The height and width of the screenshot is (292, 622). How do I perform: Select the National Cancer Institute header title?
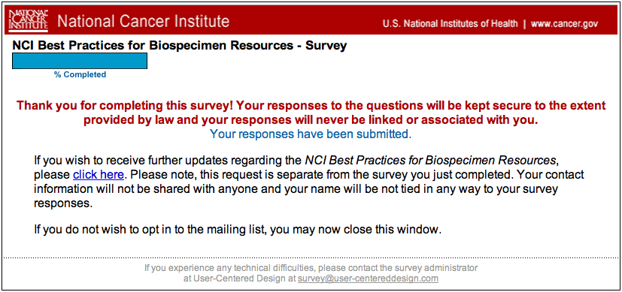143,21
